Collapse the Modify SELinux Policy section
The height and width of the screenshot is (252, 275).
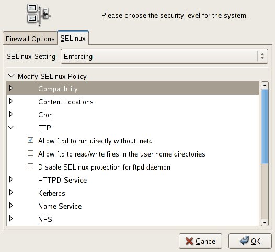coord(11,76)
